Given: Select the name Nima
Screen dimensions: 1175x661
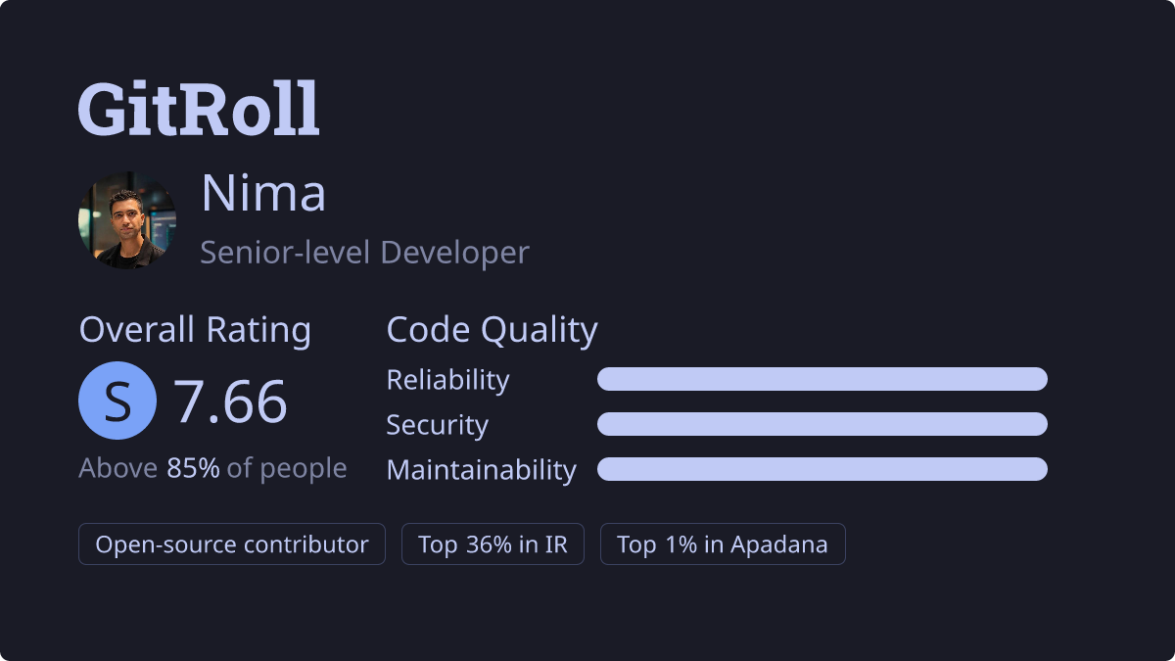Looking at the screenshot, I should (263, 193).
